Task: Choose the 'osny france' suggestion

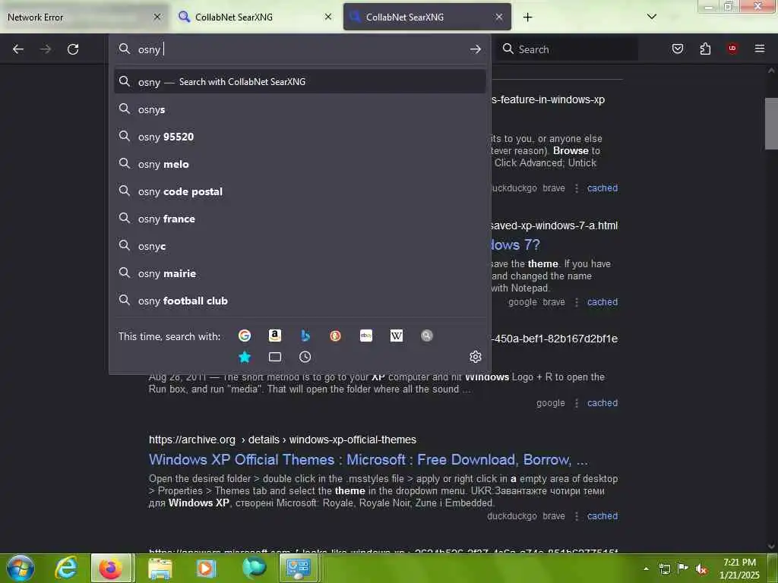Action: pyautogui.click(x=299, y=219)
